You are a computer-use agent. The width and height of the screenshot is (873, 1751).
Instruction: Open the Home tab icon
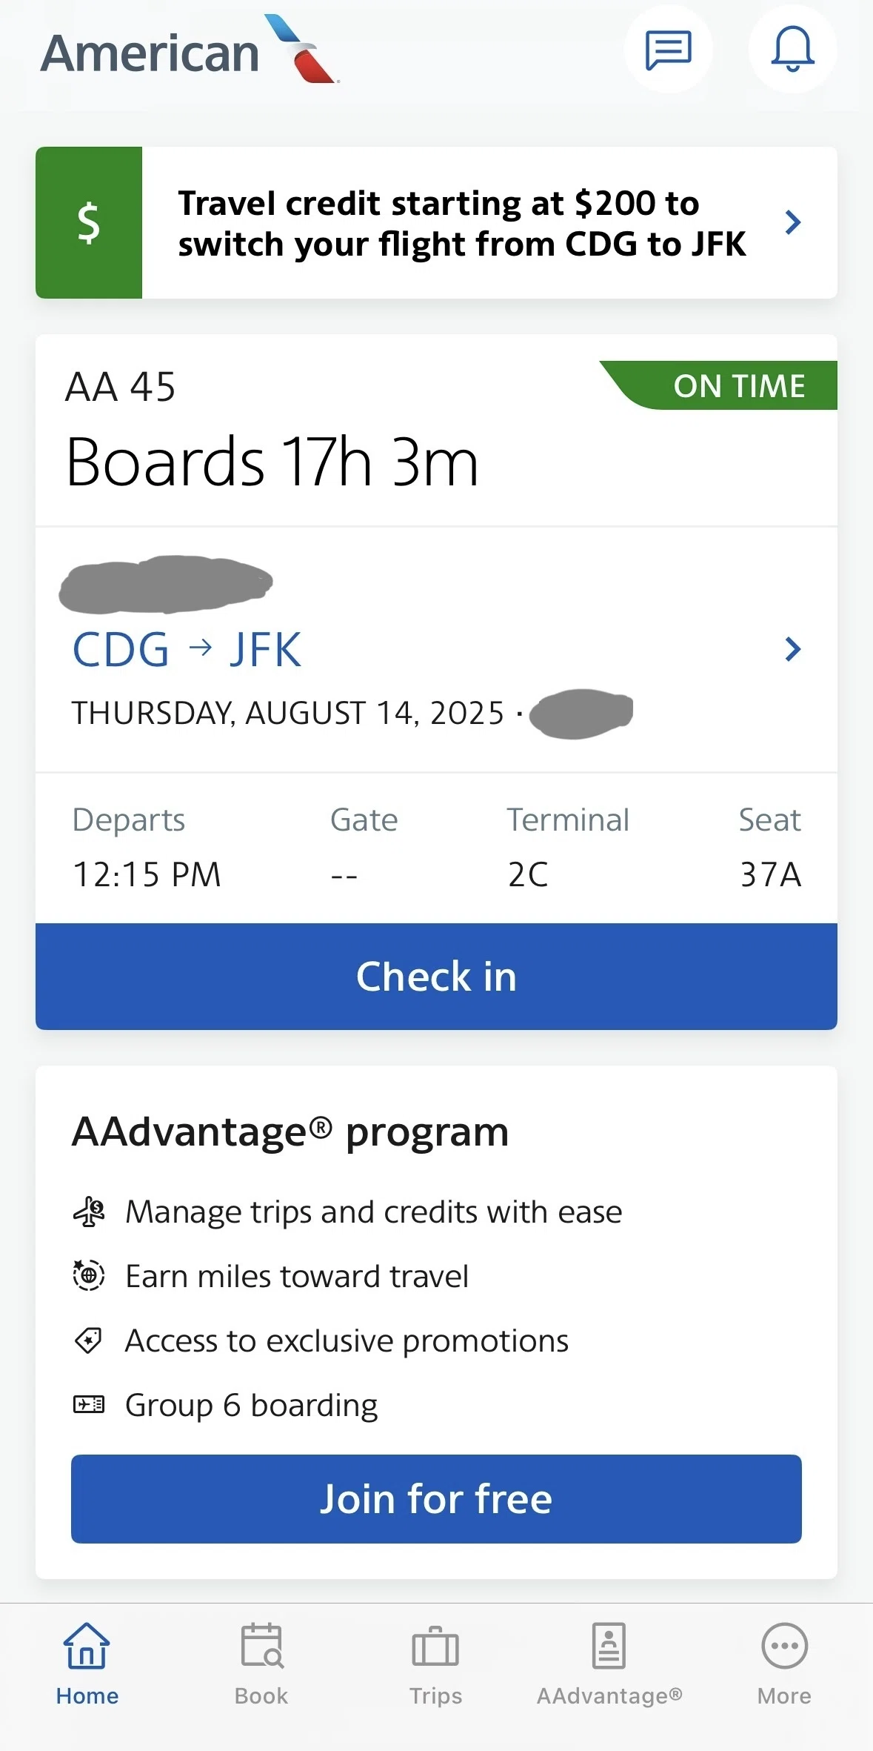87,1646
